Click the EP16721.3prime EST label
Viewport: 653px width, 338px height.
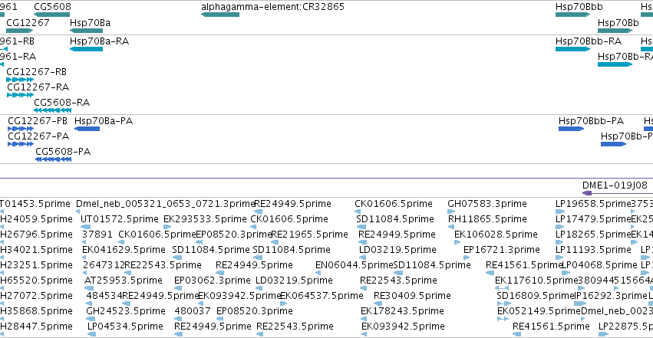pyautogui.click(x=501, y=250)
